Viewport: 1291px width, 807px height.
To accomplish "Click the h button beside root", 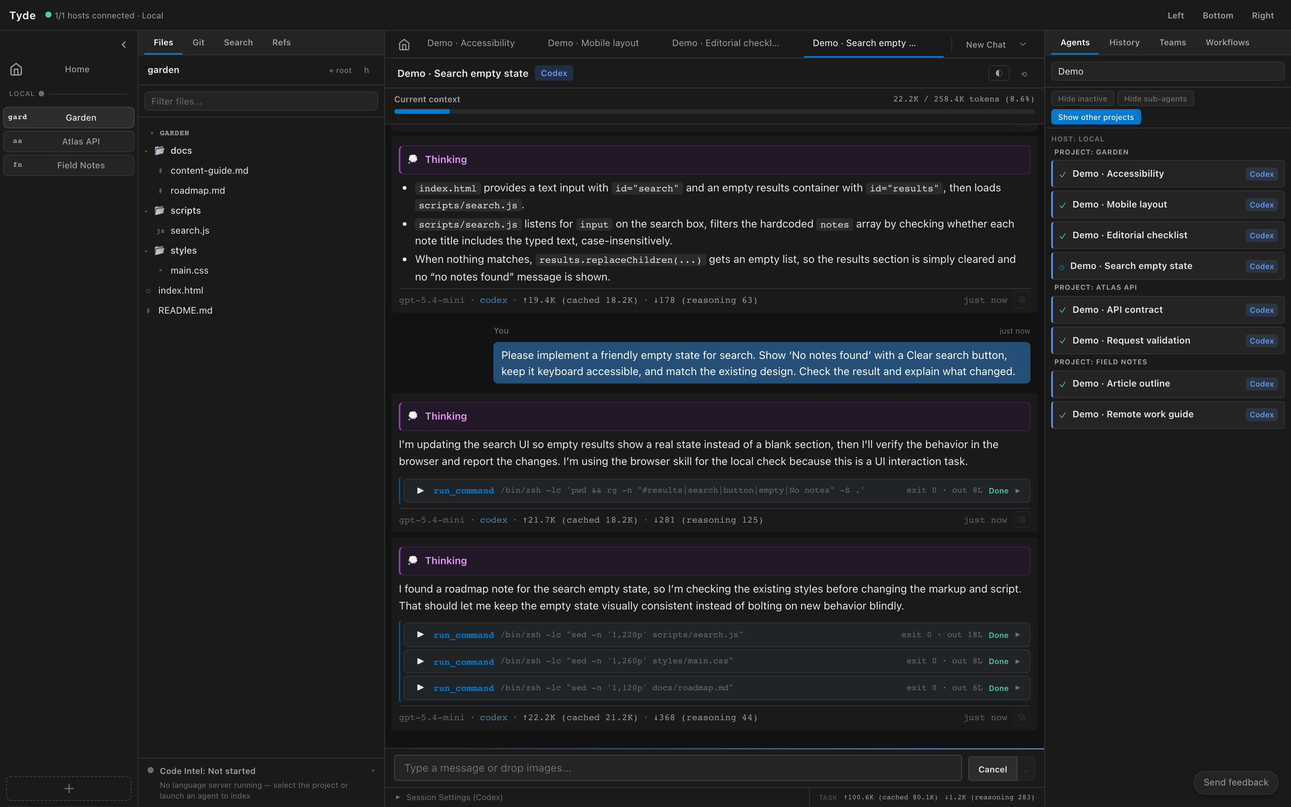I will (367, 70).
